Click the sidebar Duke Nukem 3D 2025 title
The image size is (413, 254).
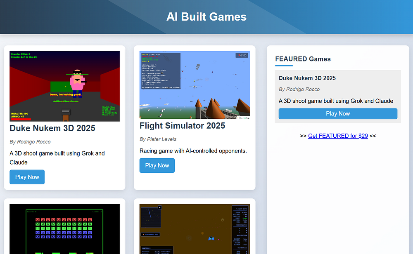[x=307, y=78]
